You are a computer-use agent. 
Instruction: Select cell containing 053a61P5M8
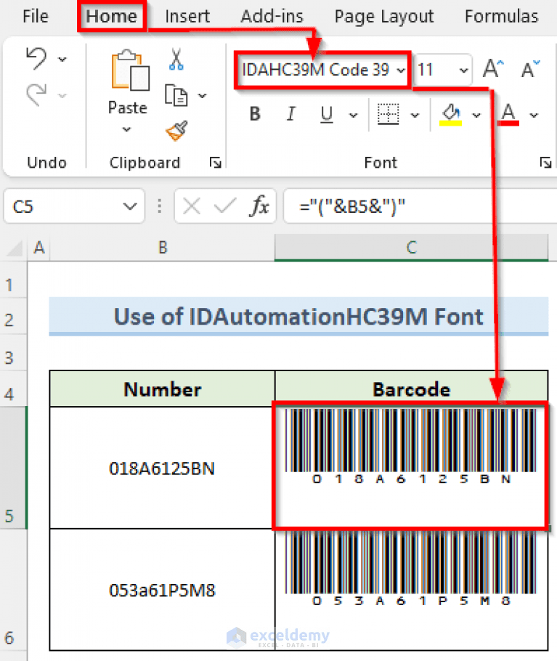[162, 589]
